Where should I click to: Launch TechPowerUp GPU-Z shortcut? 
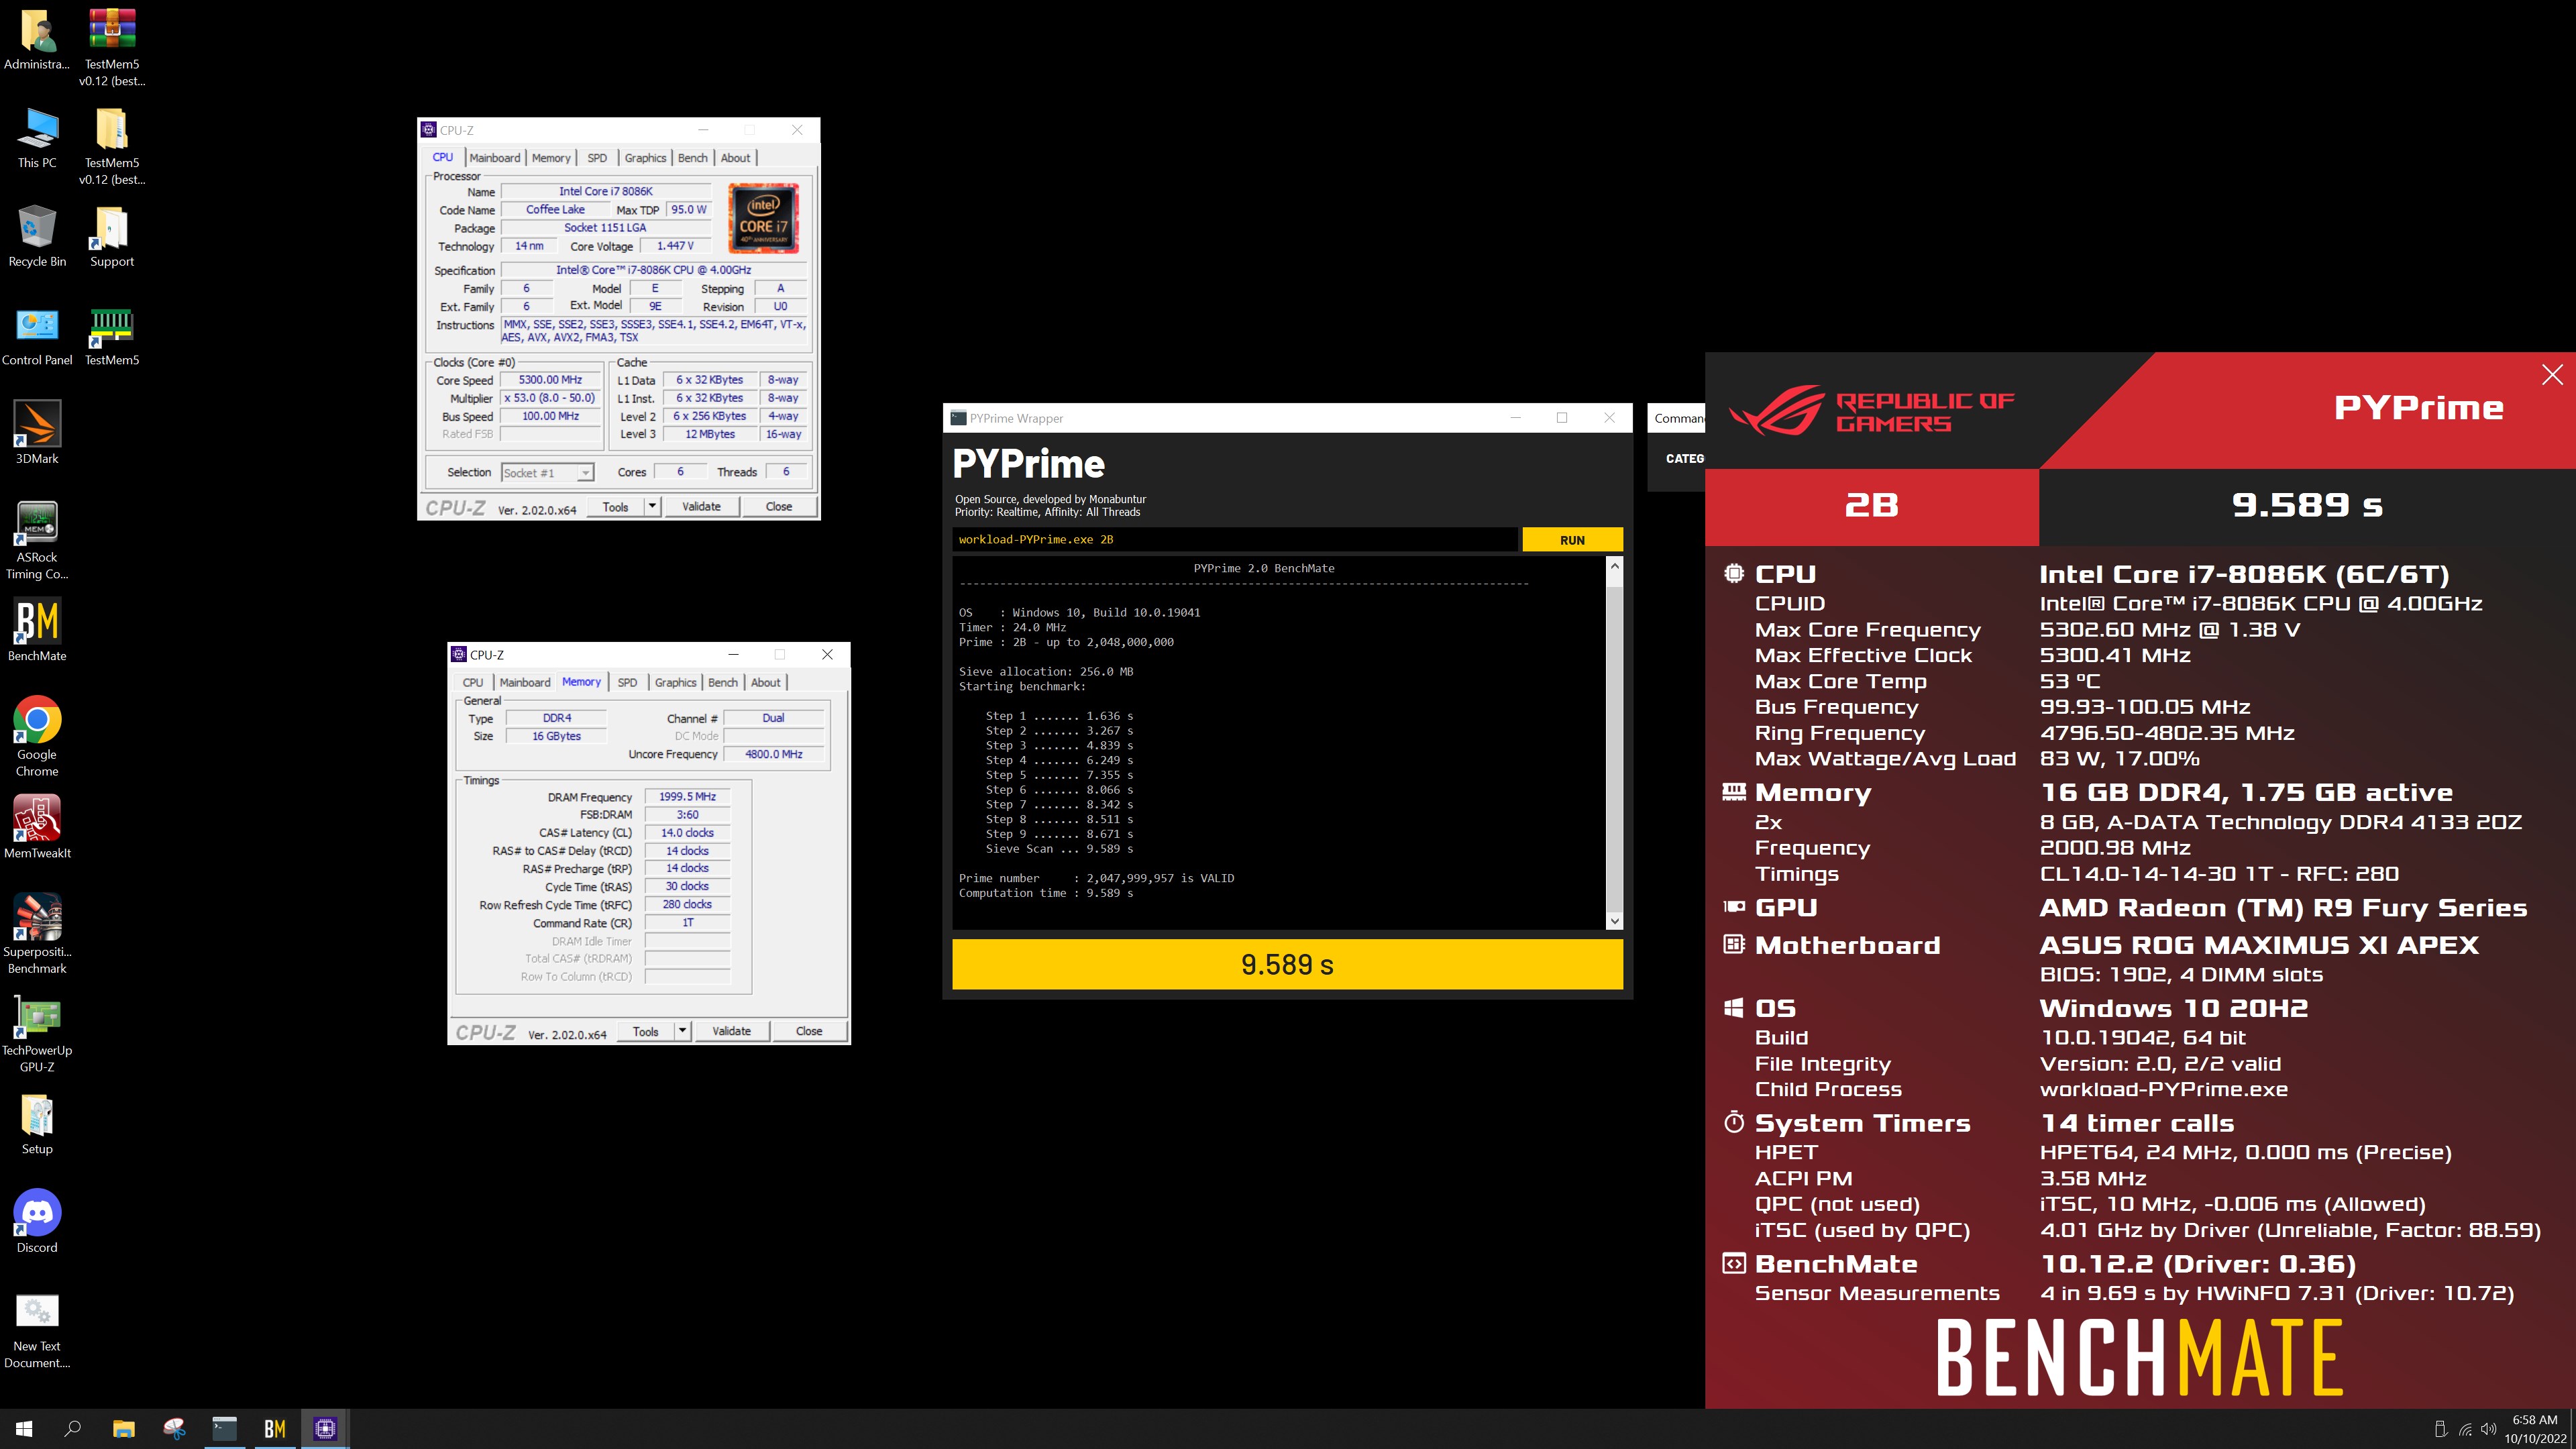click(37, 1033)
